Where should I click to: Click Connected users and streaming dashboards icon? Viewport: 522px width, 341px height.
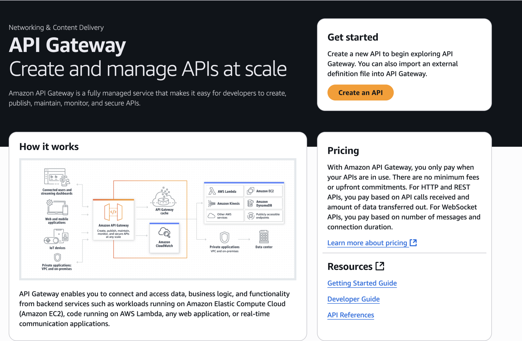(57, 177)
